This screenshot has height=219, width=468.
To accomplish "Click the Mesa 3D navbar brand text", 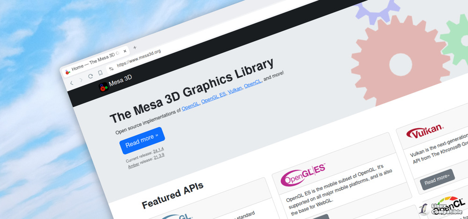I will pyautogui.click(x=120, y=81).
